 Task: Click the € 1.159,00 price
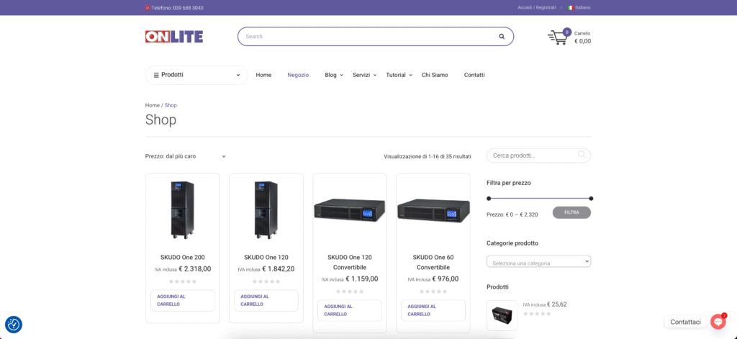pos(362,279)
